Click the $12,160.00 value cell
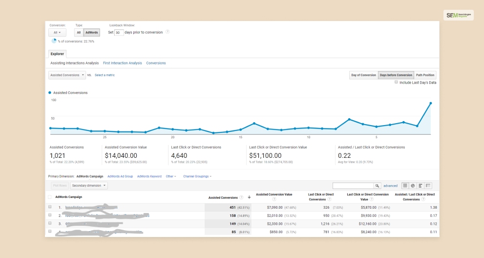The height and width of the screenshot is (258, 484). coord(367,224)
